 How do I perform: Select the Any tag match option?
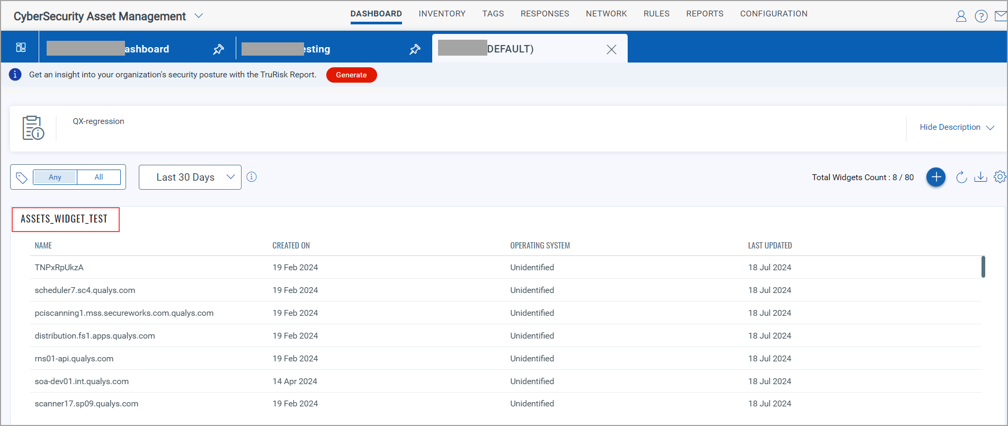pyautogui.click(x=55, y=177)
